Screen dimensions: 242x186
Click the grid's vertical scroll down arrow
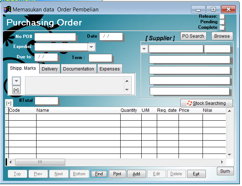pos(230,155)
